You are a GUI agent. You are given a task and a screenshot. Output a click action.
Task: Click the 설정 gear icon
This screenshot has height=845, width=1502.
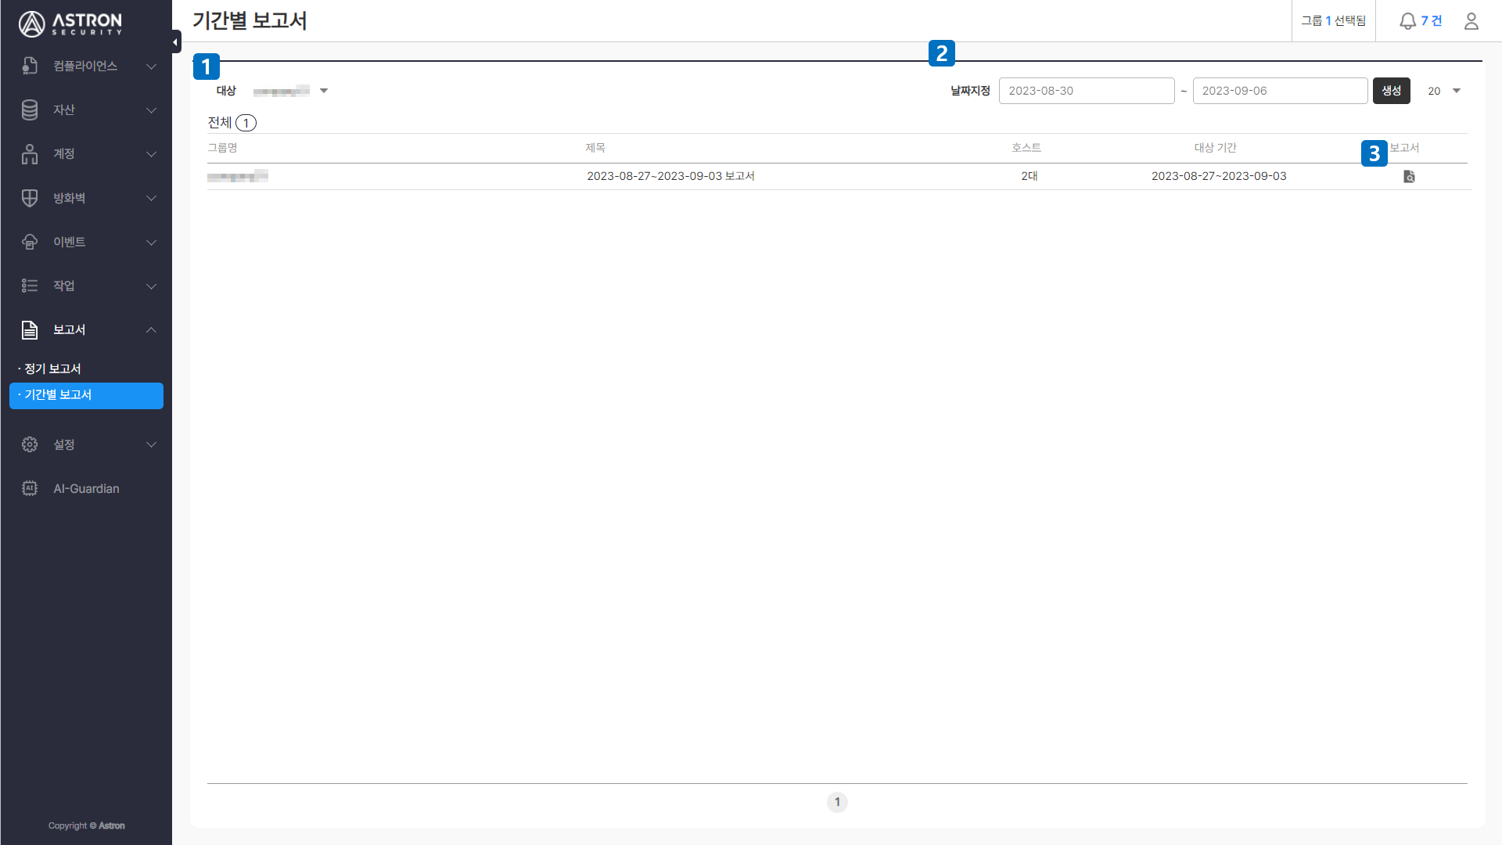pos(30,444)
